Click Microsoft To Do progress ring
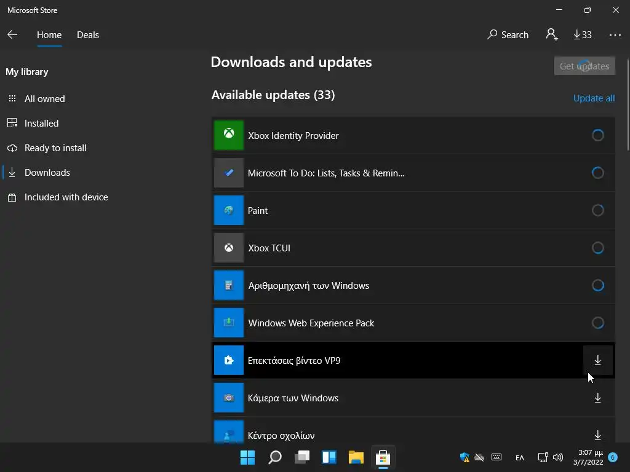The height and width of the screenshot is (472, 630). coord(598,173)
